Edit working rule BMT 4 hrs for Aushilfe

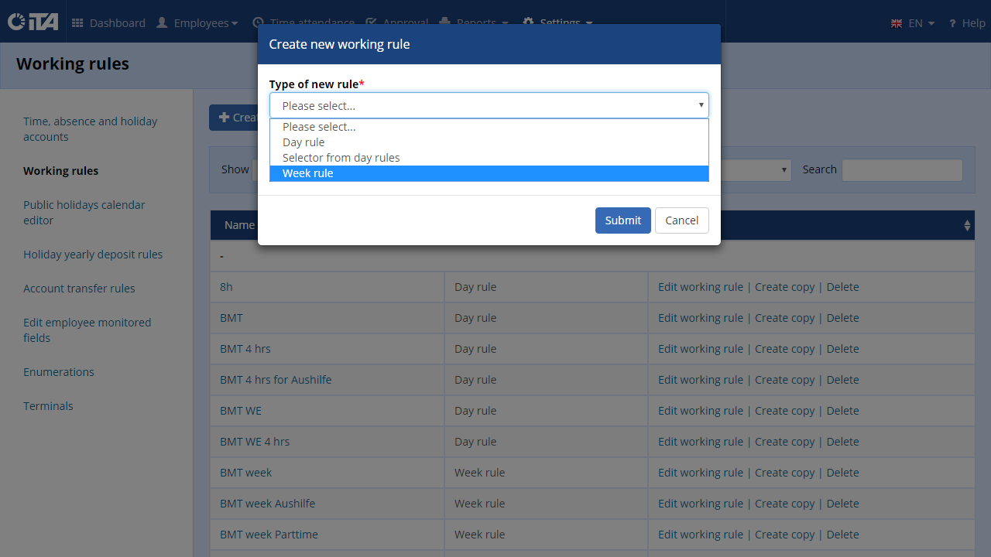pos(701,380)
